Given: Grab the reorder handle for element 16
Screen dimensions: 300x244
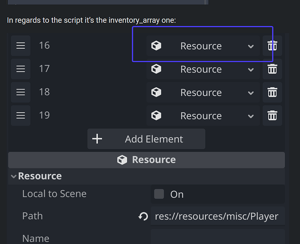Looking at the screenshot, I should [x=21, y=45].
